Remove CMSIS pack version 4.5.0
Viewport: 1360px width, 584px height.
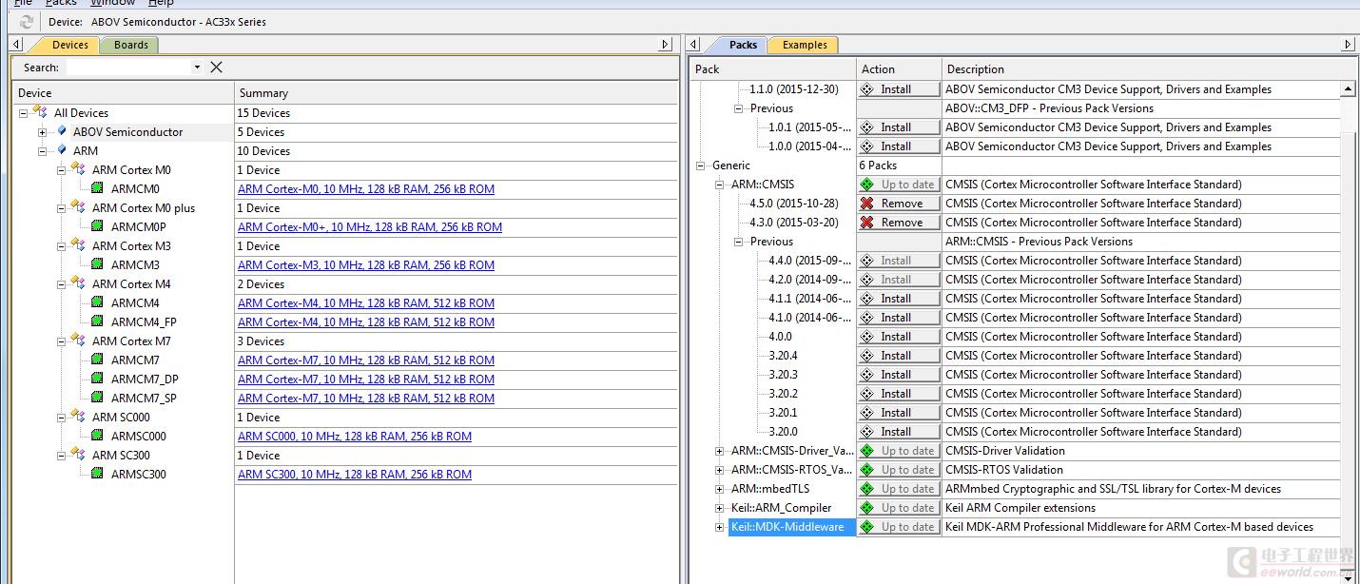pyautogui.click(x=899, y=204)
